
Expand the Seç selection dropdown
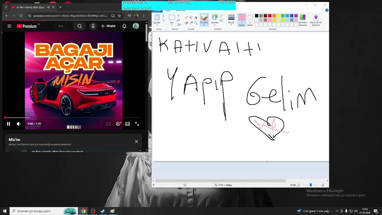172,24
